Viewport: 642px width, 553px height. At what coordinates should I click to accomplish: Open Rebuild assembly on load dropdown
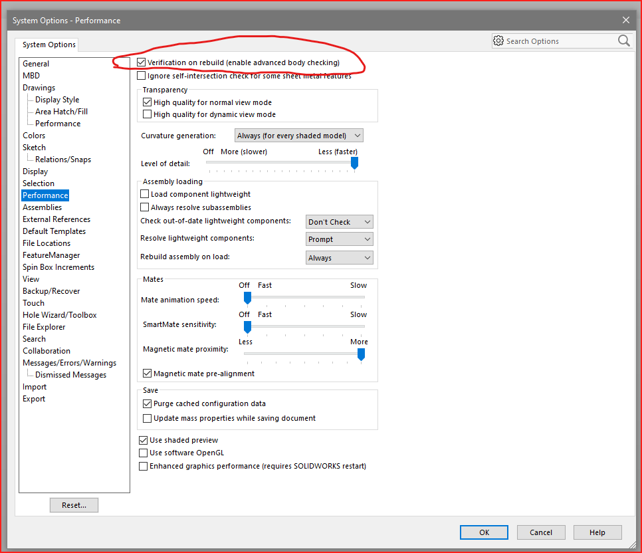[340, 258]
